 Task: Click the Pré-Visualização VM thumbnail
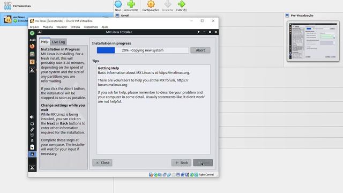(313, 41)
